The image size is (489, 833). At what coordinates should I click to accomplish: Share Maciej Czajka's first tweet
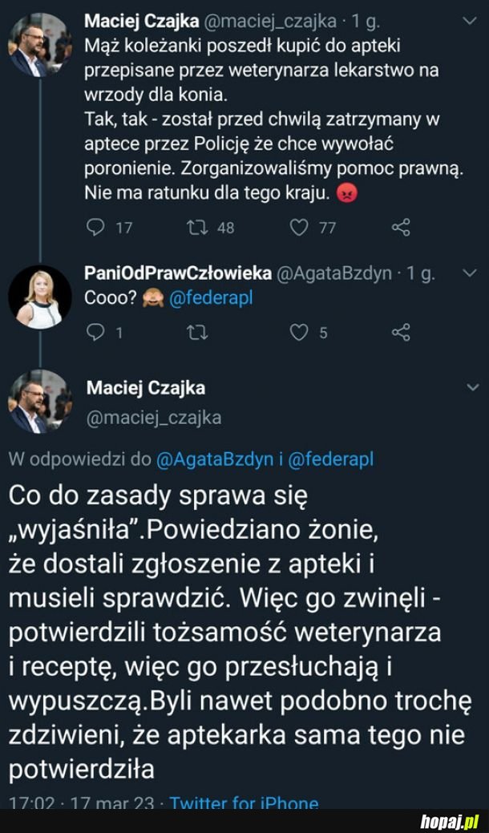[401, 228]
